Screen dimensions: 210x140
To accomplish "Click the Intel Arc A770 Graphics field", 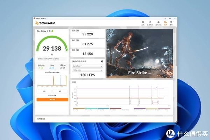I will [52, 59].
